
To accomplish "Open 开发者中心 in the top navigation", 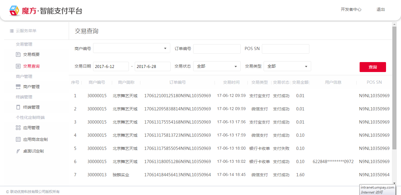I will (351, 9).
